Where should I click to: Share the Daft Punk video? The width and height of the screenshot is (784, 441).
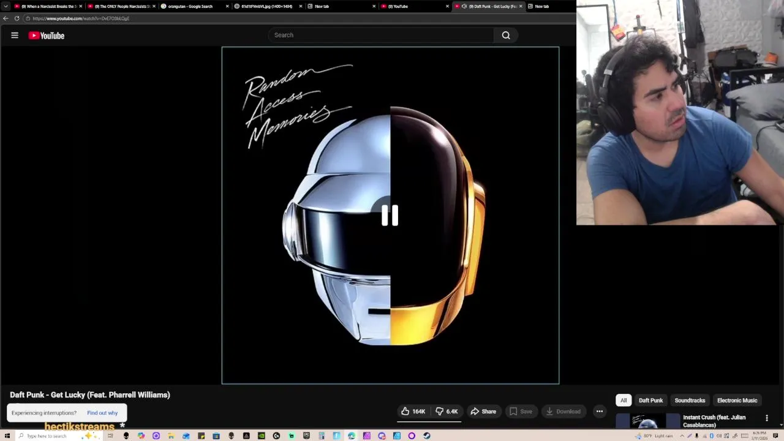(483, 412)
